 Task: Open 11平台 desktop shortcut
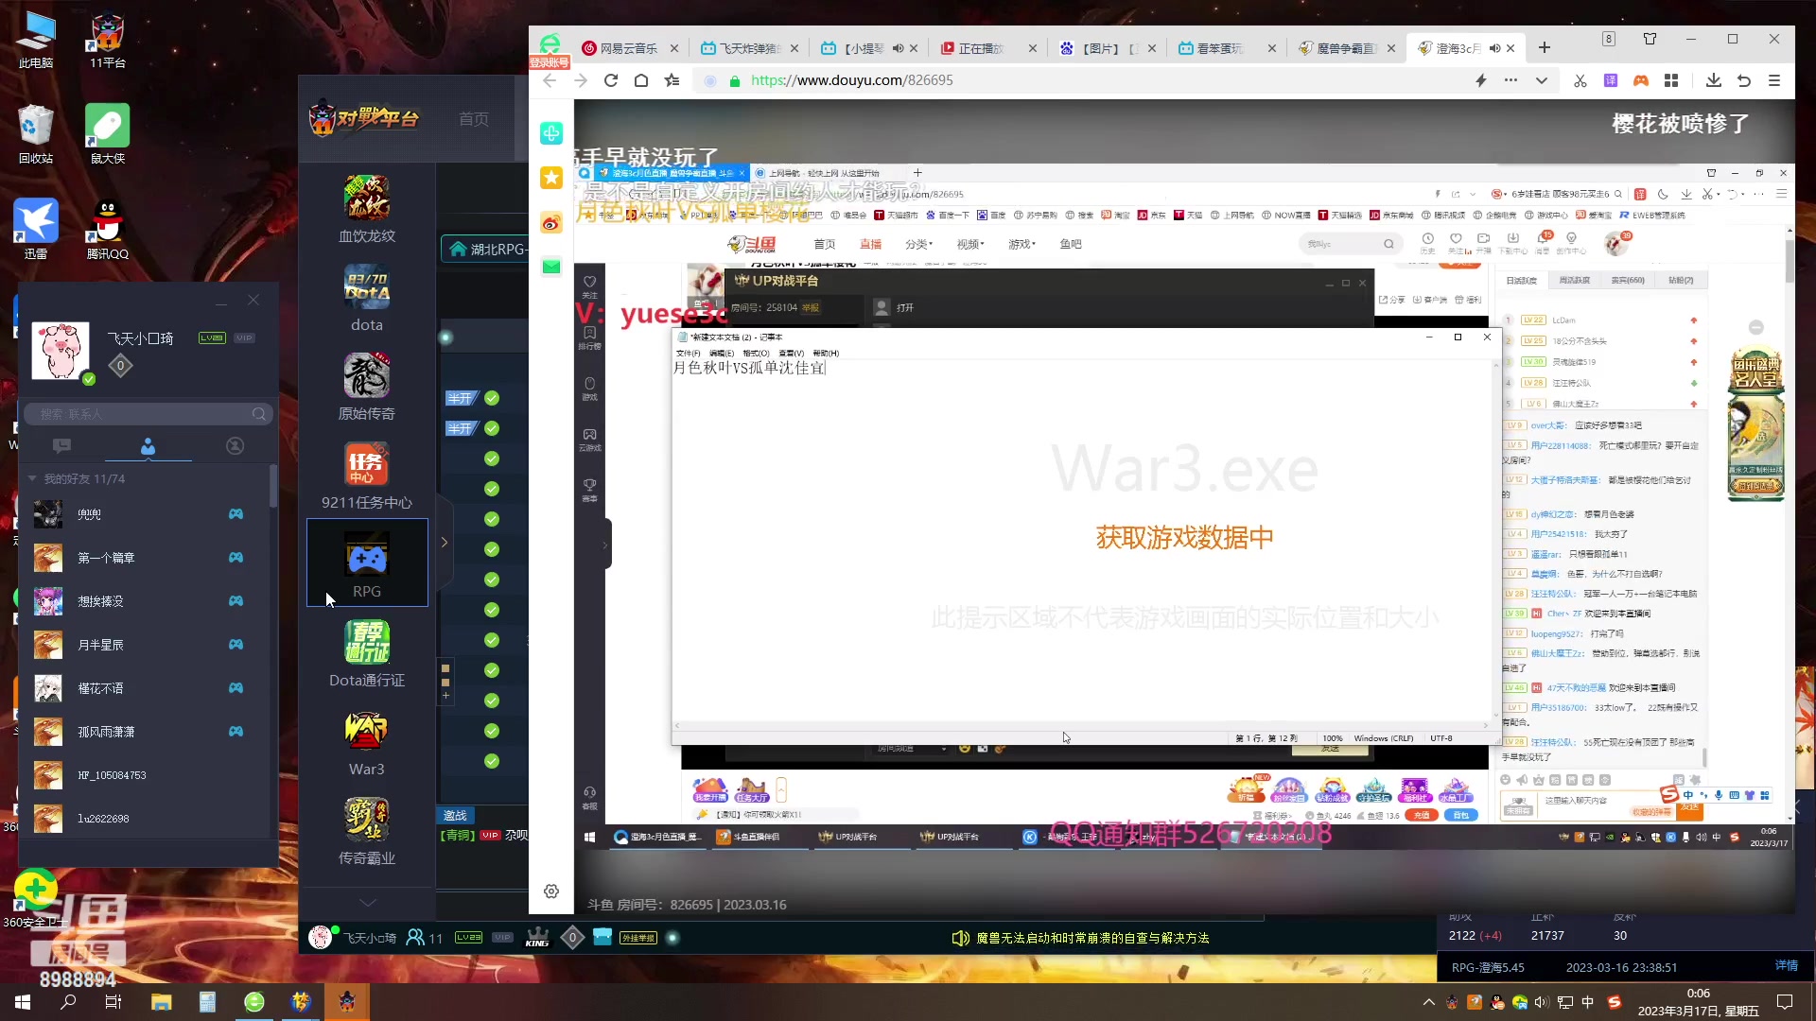click(108, 39)
